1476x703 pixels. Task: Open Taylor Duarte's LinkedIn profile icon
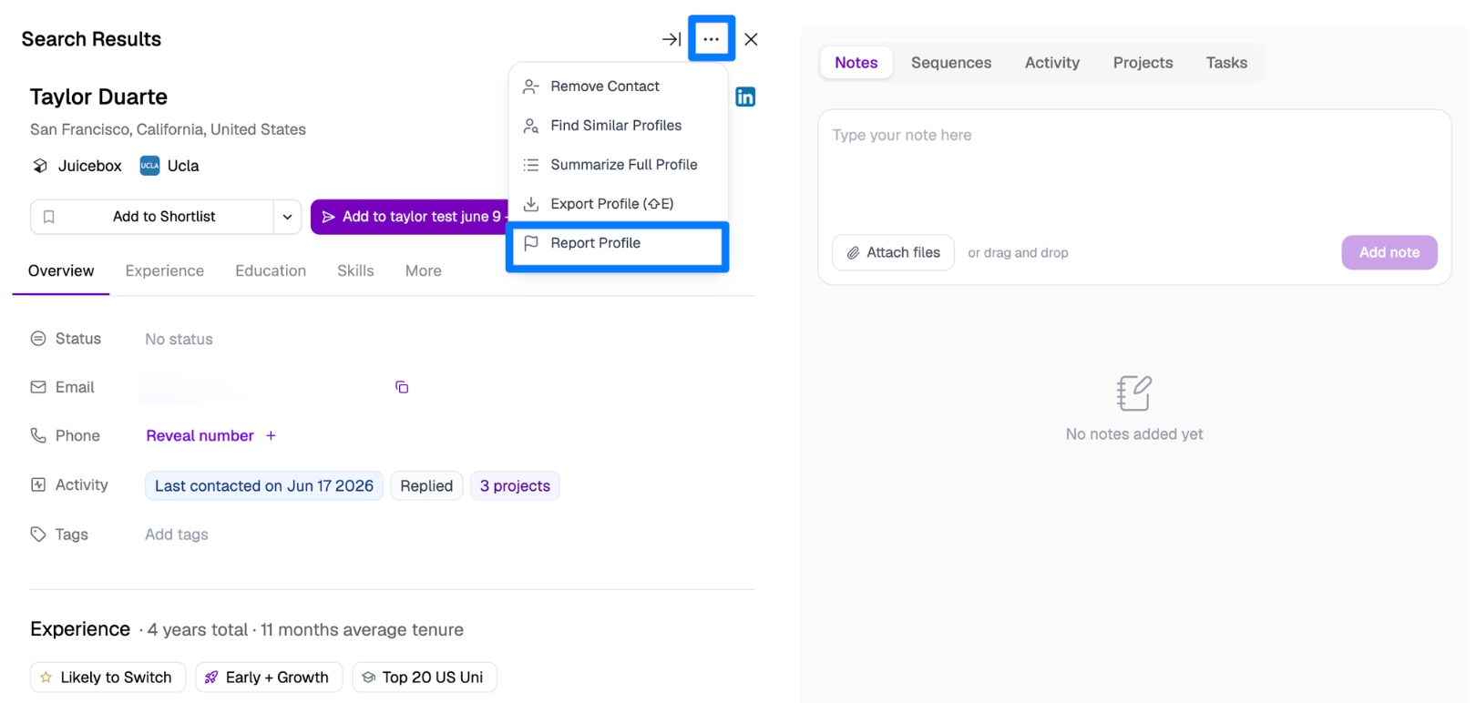(x=745, y=97)
